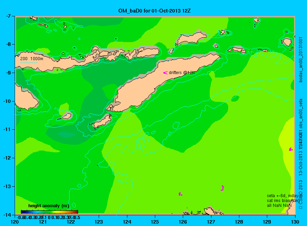The image size is (307, 226).
Task: Click the "all NaN NaN" annotation
Action: coord(279,205)
